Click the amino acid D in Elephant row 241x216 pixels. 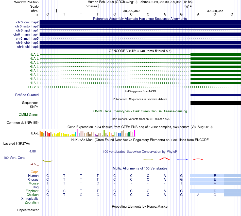(215, 191)
